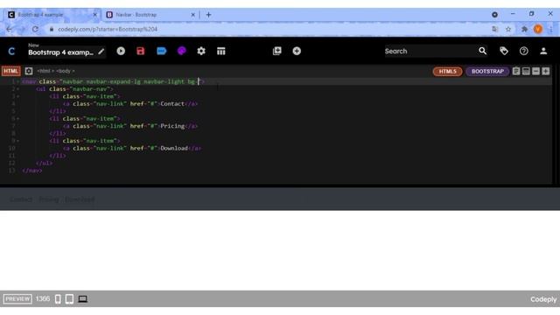Expand the HTML editor panel with plus
The width and height of the screenshot is (560, 315).
(546, 71)
